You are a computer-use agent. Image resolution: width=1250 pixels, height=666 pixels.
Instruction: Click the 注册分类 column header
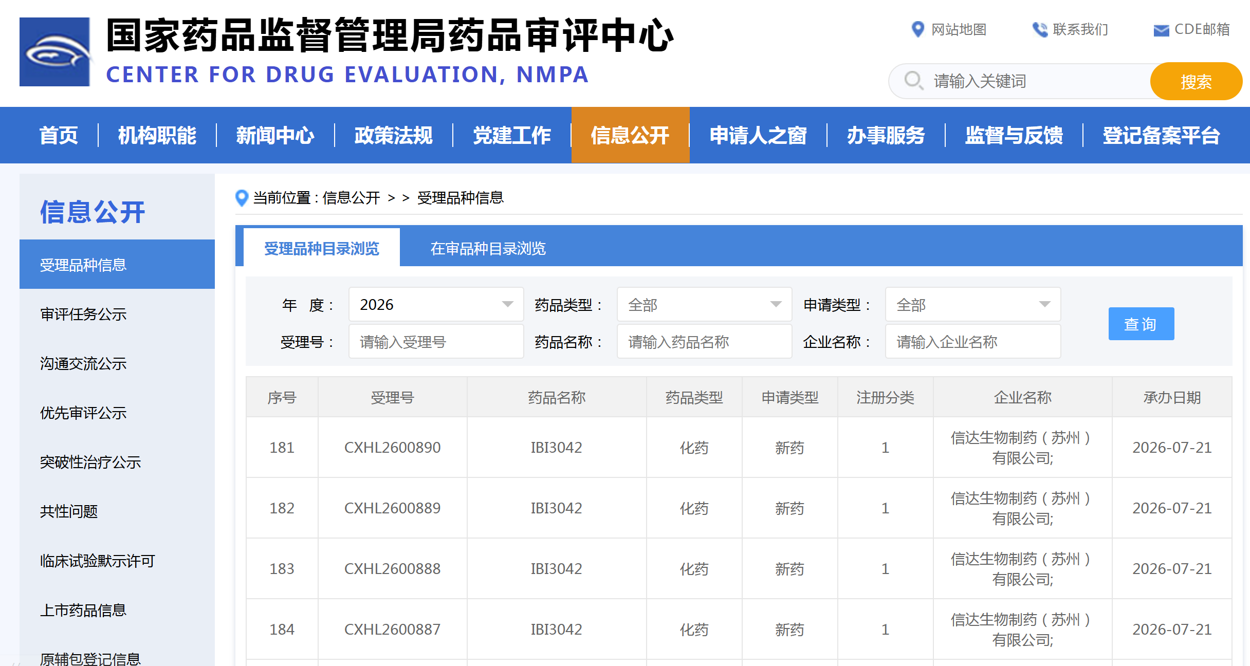point(886,397)
